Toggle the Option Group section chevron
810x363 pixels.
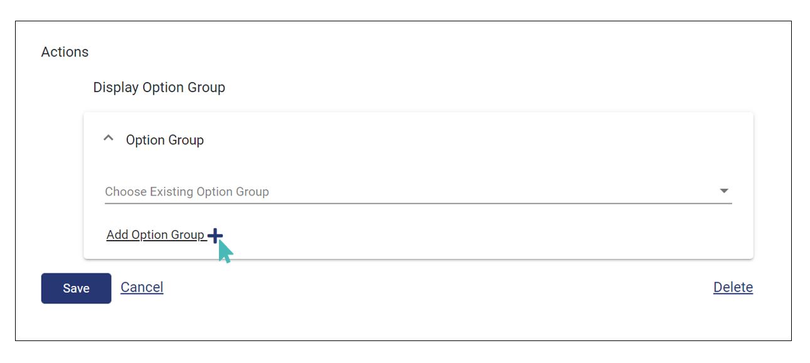pyautogui.click(x=109, y=139)
